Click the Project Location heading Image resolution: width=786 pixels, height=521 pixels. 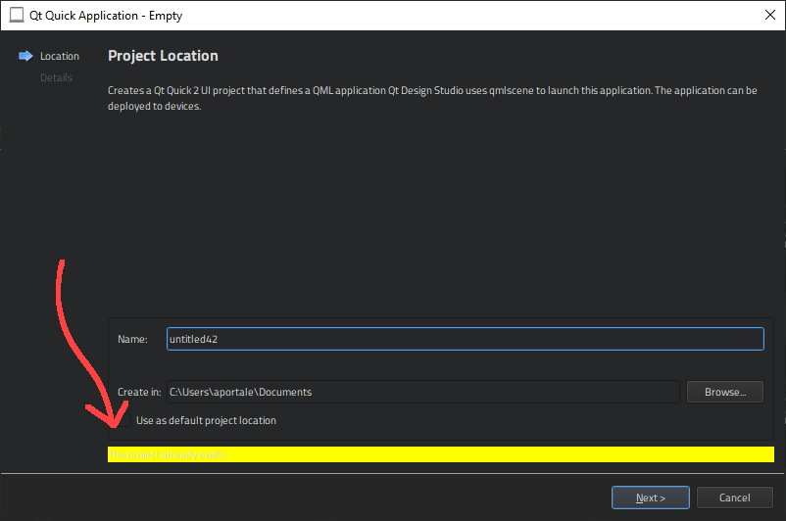point(163,56)
